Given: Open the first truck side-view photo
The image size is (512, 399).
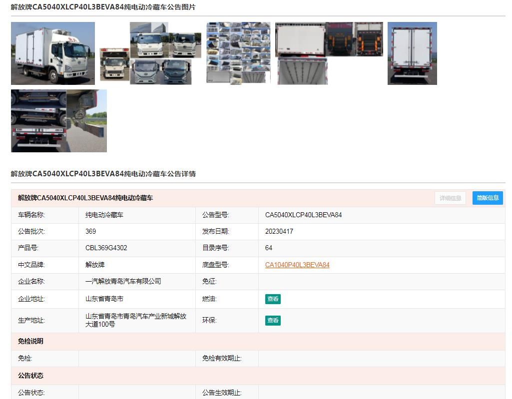Looking at the screenshot, I should pyautogui.click(x=53, y=53).
